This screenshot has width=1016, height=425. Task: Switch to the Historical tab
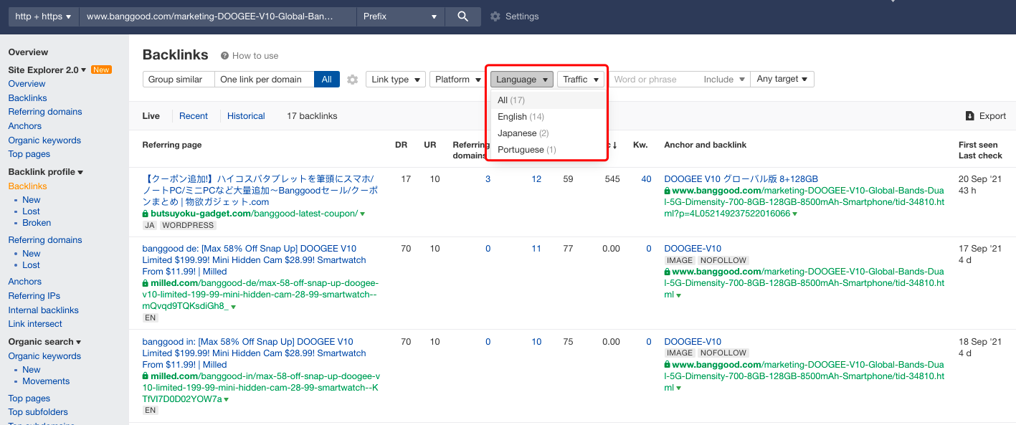(246, 116)
